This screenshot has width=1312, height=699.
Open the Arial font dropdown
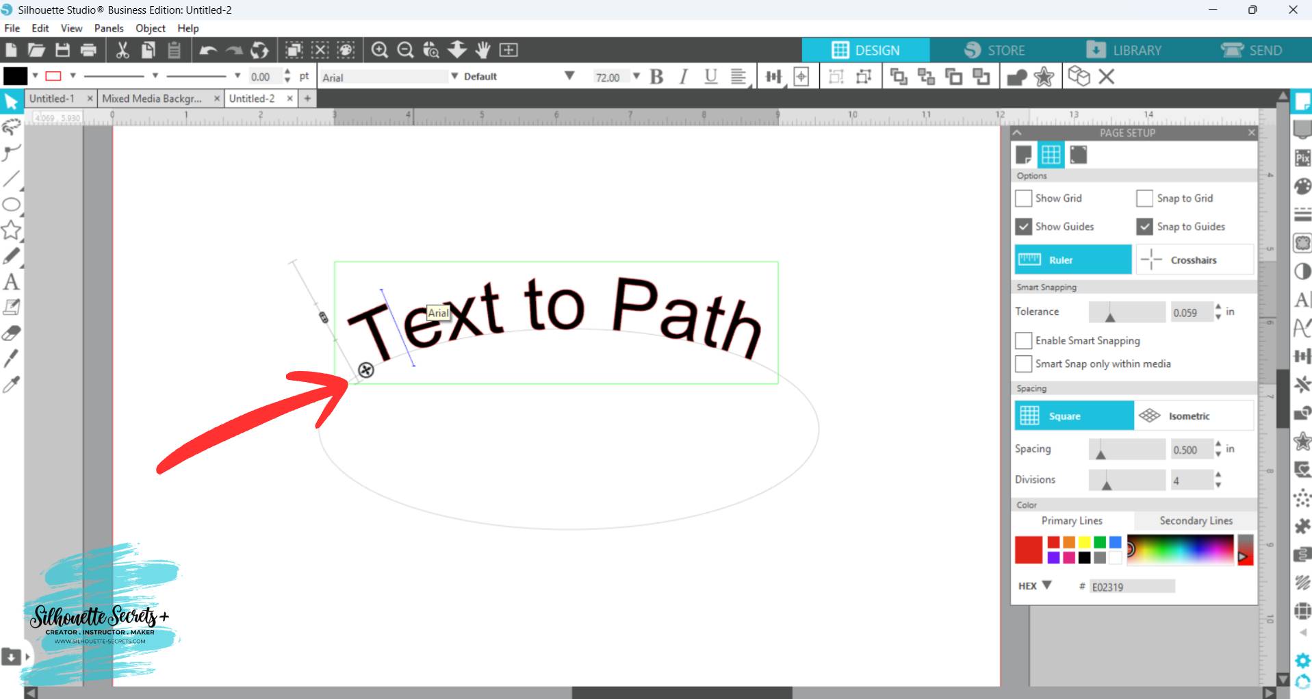454,77
